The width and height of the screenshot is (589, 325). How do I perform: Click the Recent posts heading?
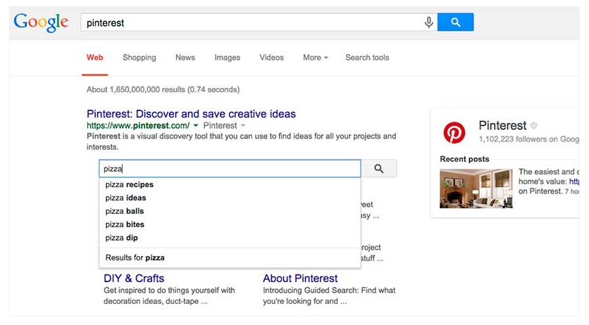[464, 159]
